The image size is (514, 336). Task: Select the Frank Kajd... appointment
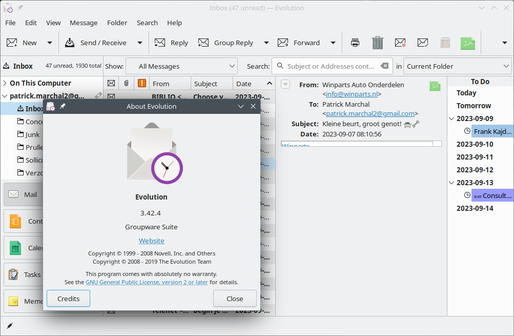click(x=492, y=131)
